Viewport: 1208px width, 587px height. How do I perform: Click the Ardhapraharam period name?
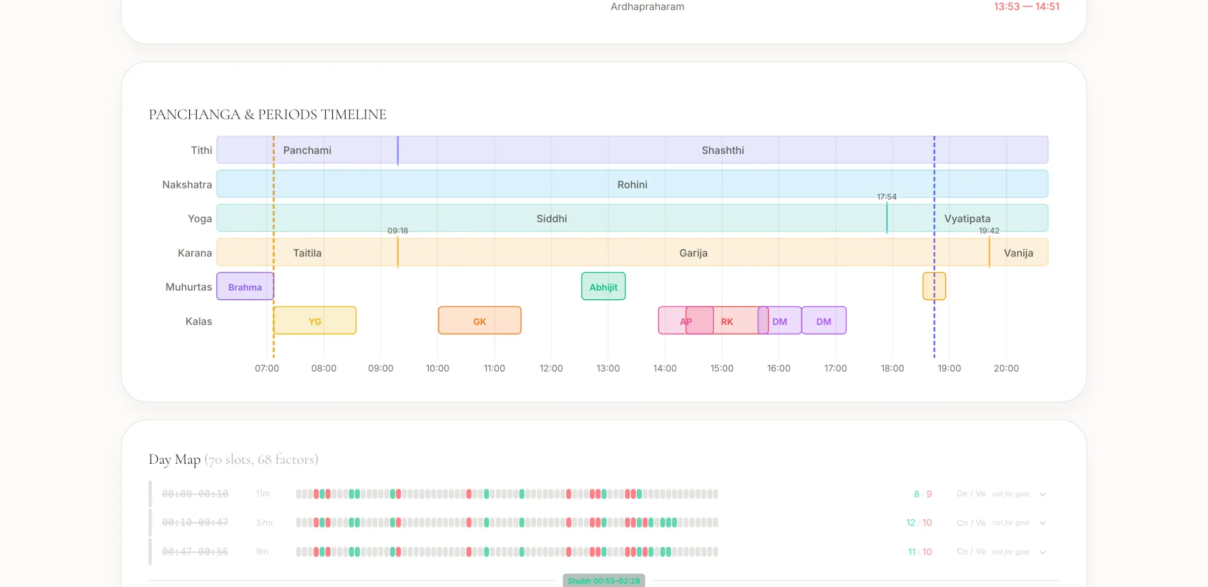[647, 7]
